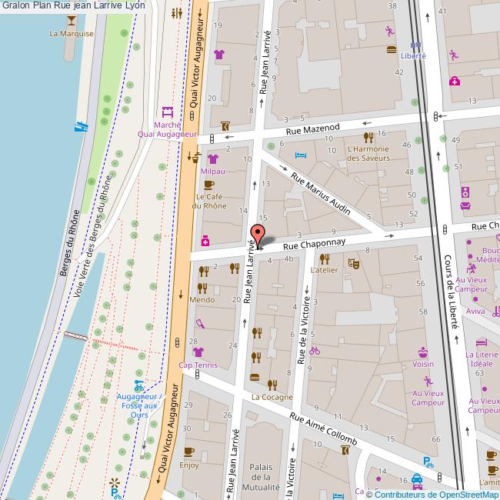Select the Mendo restaurant icon

(202, 288)
